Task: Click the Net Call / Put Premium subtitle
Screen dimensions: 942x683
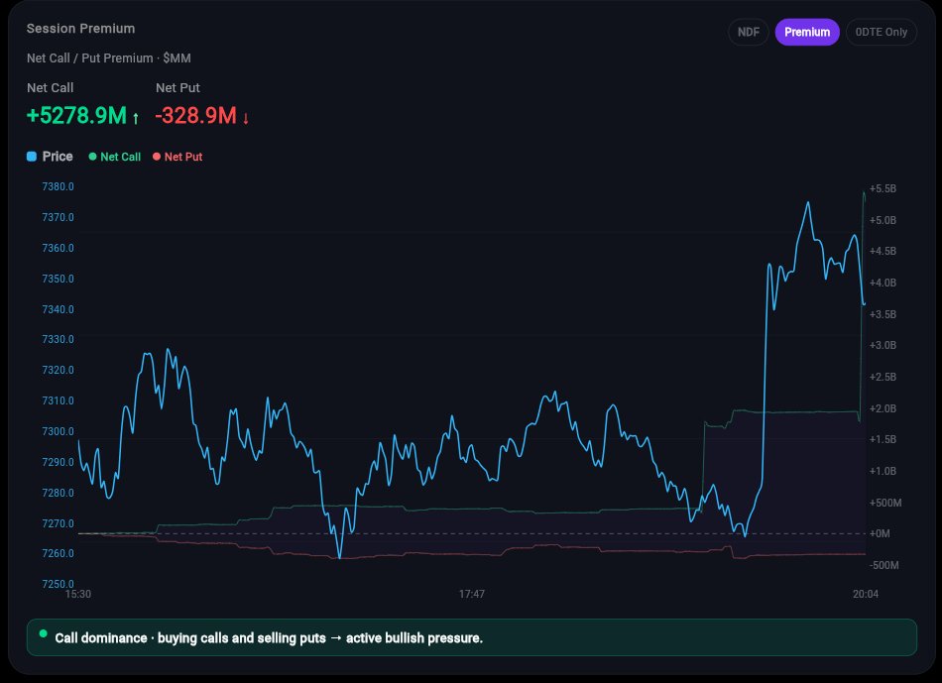Action: pyautogui.click(x=109, y=58)
